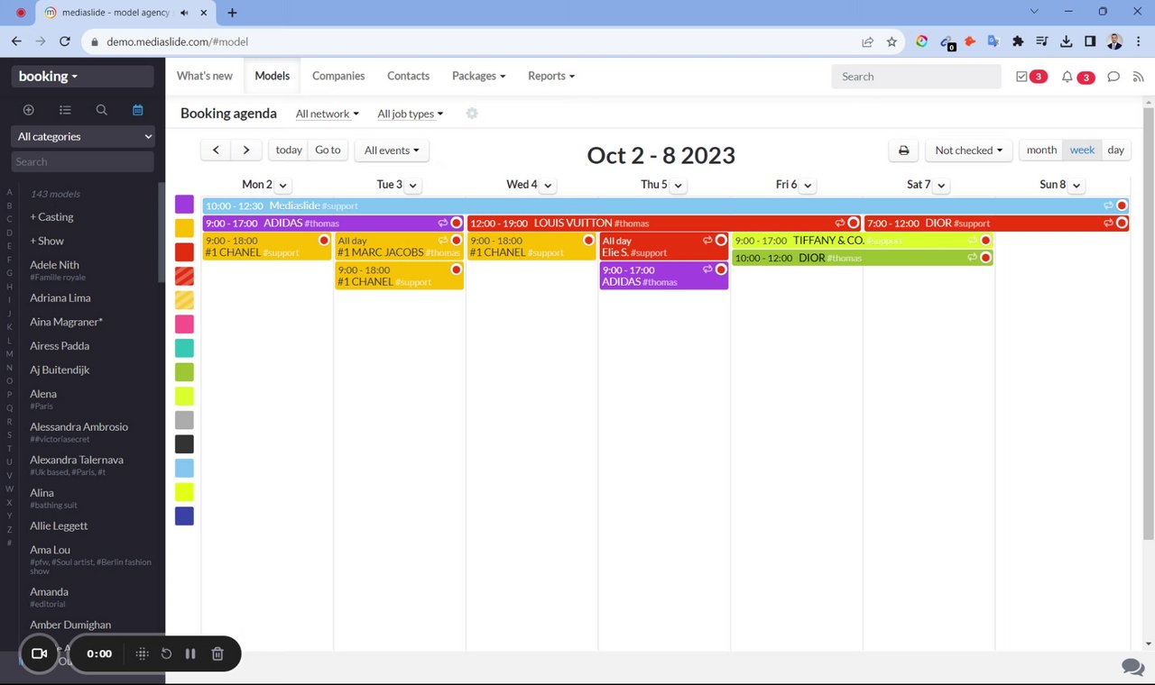The width and height of the screenshot is (1155, 685).
Task: Pause the screen recording
Action: pos(190,653)
